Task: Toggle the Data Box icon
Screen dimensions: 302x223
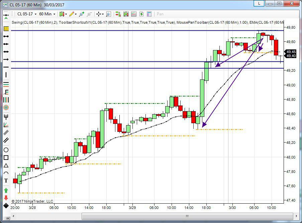Action: (x=149, y=14)
